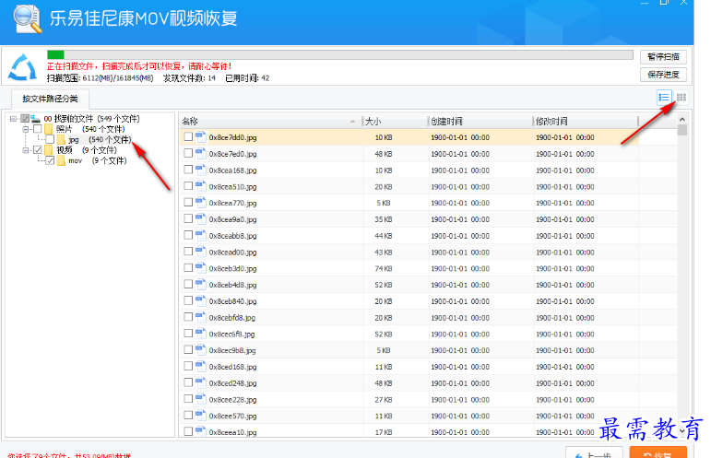This screenshot has height=458, width=711.
Task: Collapse the 照片 tree node
Action: (x=26, y=129)
